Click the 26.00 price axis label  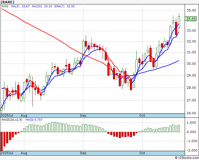(191, 113)
